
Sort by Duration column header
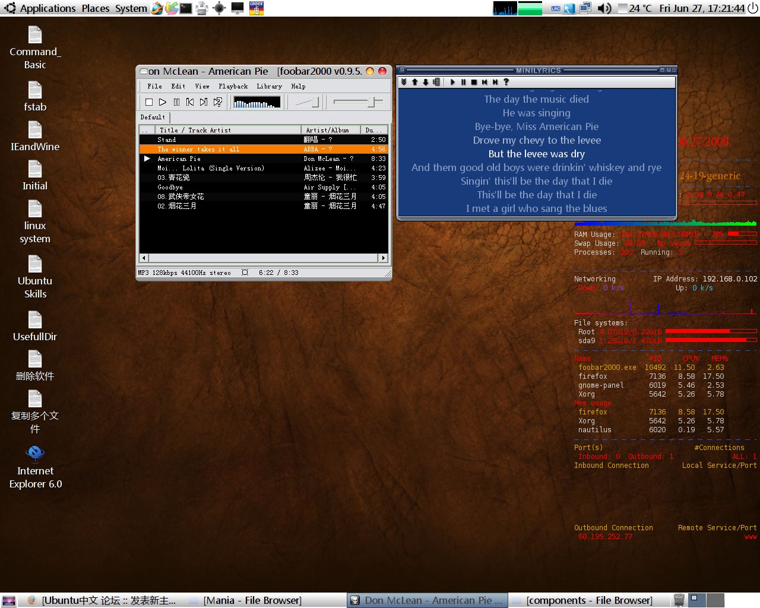[374, 130]
